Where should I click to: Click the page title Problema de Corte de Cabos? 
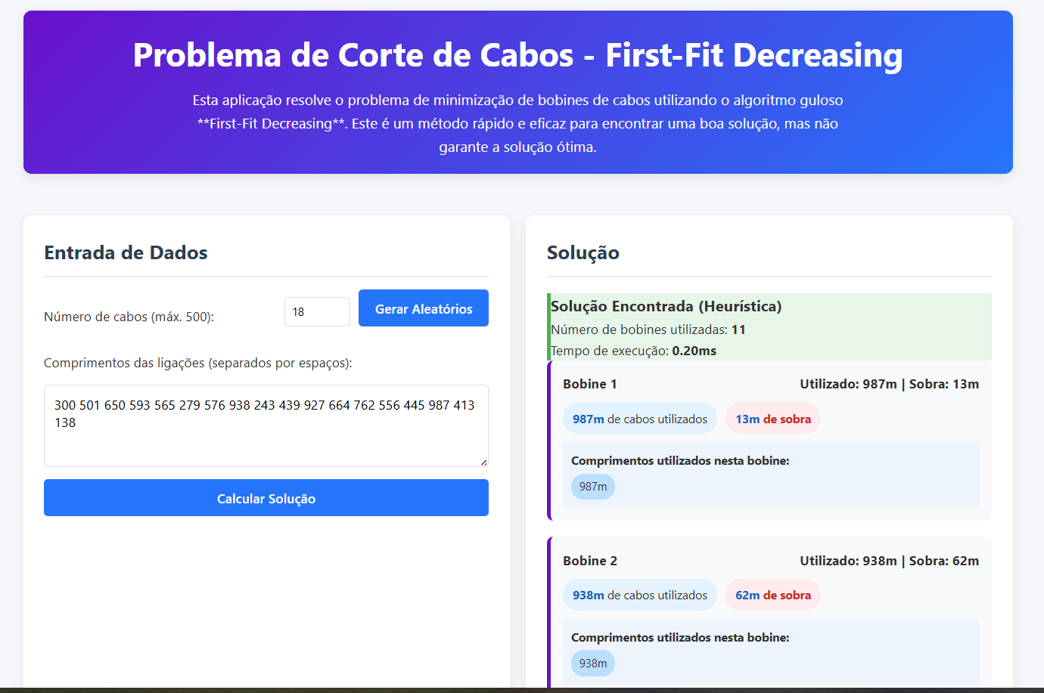[x=517, y=55]
